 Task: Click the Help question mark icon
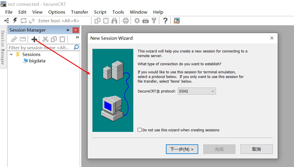[165, 21]
